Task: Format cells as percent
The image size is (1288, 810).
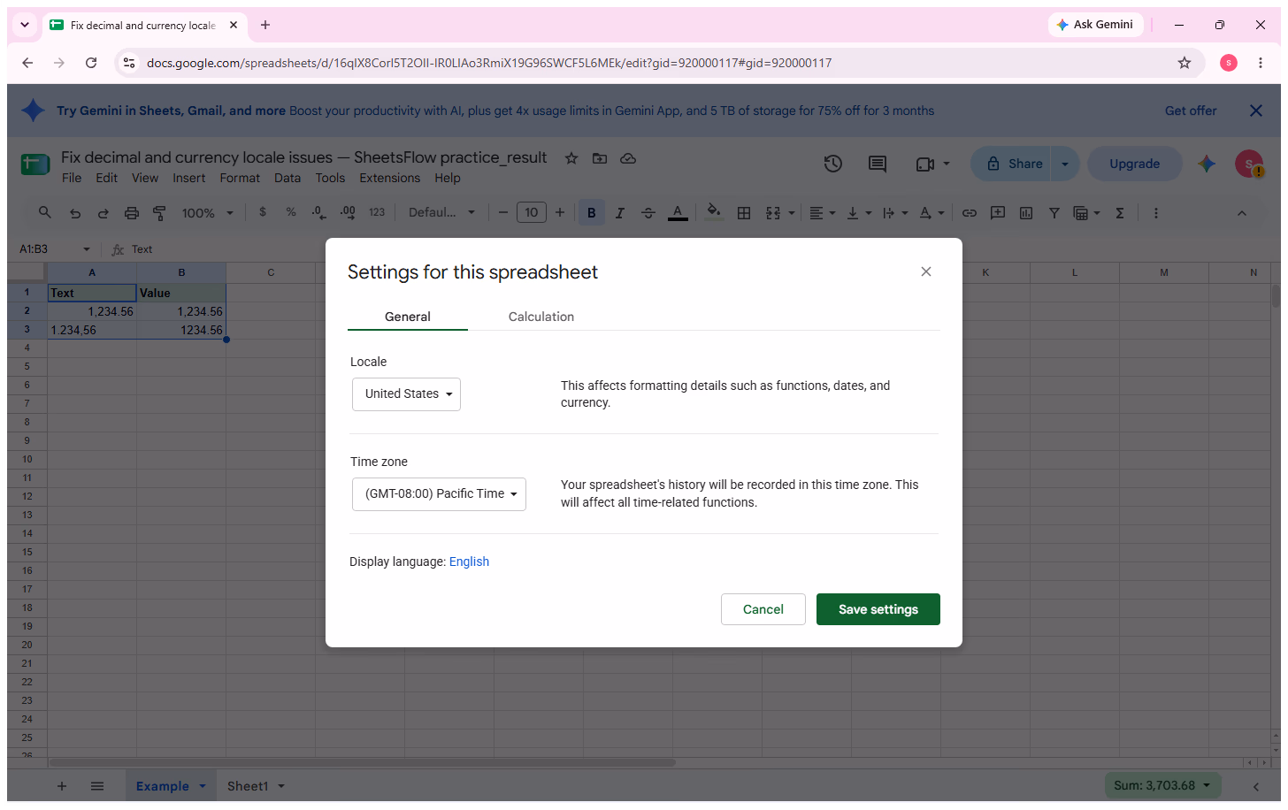Action: tap(291, 213)
